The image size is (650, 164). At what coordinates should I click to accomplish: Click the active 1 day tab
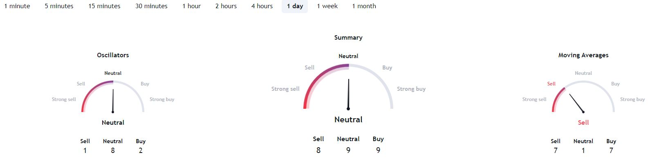(295, 6)
